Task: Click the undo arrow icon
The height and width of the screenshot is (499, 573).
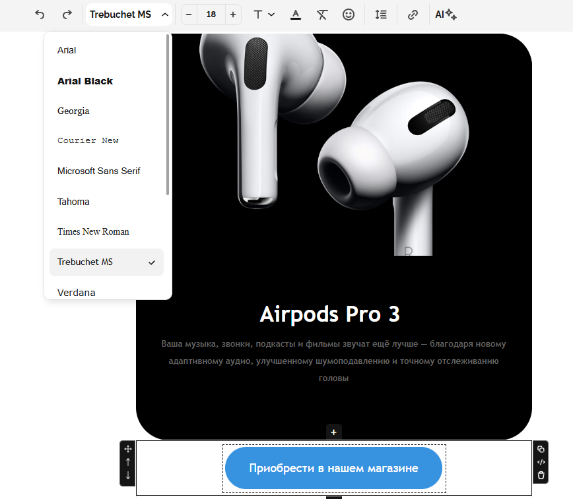Action: click(40, 15)
